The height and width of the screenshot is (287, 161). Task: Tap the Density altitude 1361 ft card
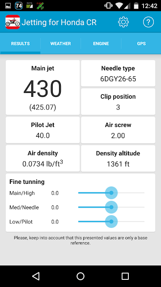(x=118, y=158)
